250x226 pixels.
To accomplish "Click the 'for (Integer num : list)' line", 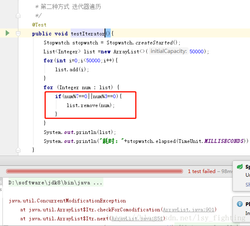I will tap(81, 87).
